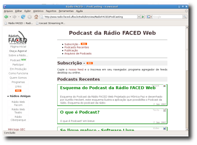The width and height of the screenshot is (197, 145).
Task: Click the Forward arrow button
Action: point(14,17)
